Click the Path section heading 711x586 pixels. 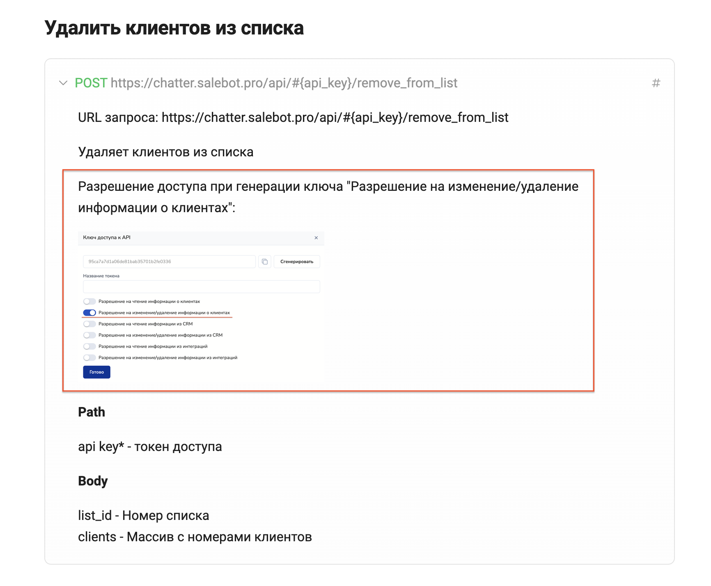pyautogui.click(x=92, y=412)
